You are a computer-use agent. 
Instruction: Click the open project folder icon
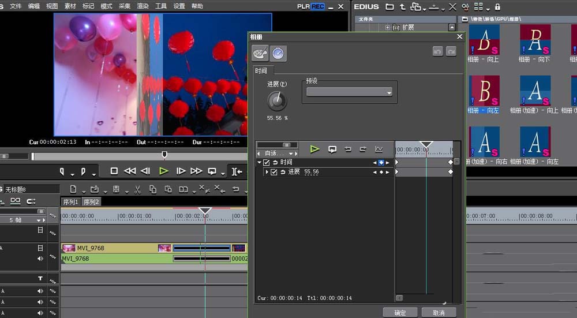[95, 189]
